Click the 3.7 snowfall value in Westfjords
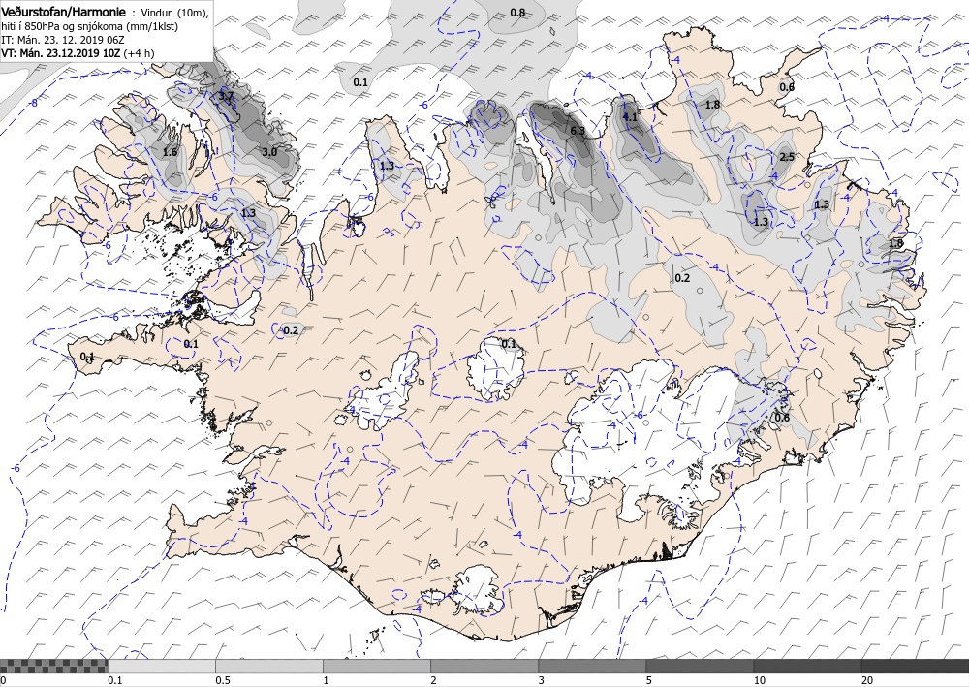Screen dimensions: 969x687 [226, 96]
